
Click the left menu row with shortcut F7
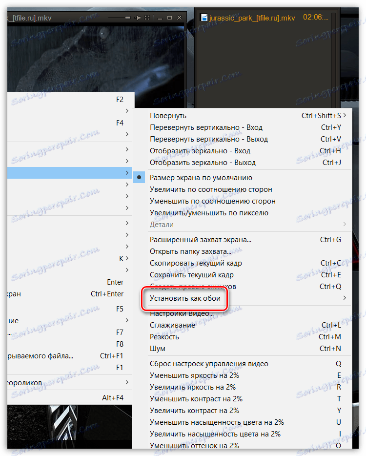click(x=69, y=332)
